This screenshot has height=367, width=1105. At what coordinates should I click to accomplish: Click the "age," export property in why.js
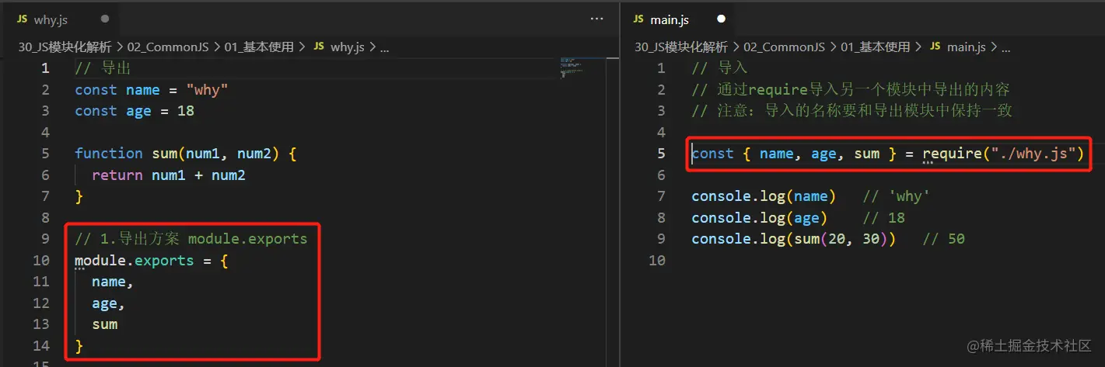click(x=109, y=303)
